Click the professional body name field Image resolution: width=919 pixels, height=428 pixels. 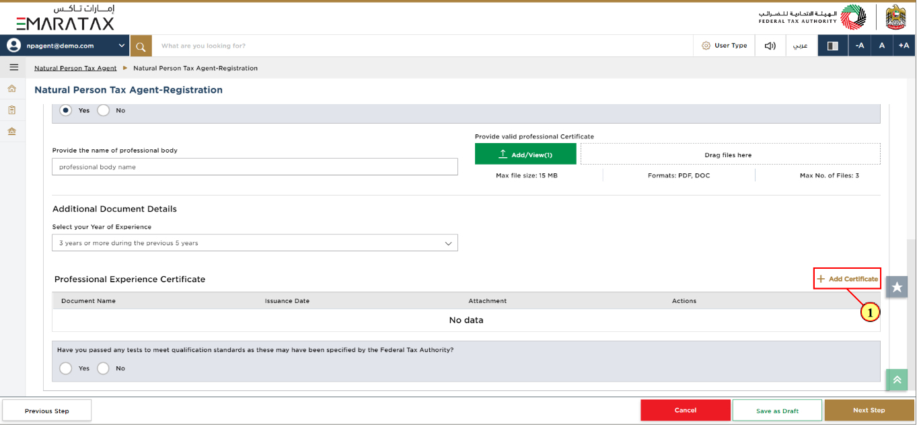tap(255, 167)
